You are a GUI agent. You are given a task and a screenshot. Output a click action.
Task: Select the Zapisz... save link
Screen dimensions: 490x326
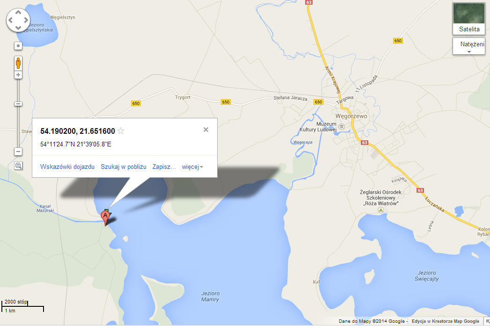tap(164, 167)
